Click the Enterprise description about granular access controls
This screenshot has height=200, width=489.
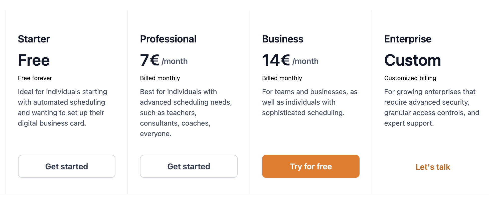tap(431, 107)
